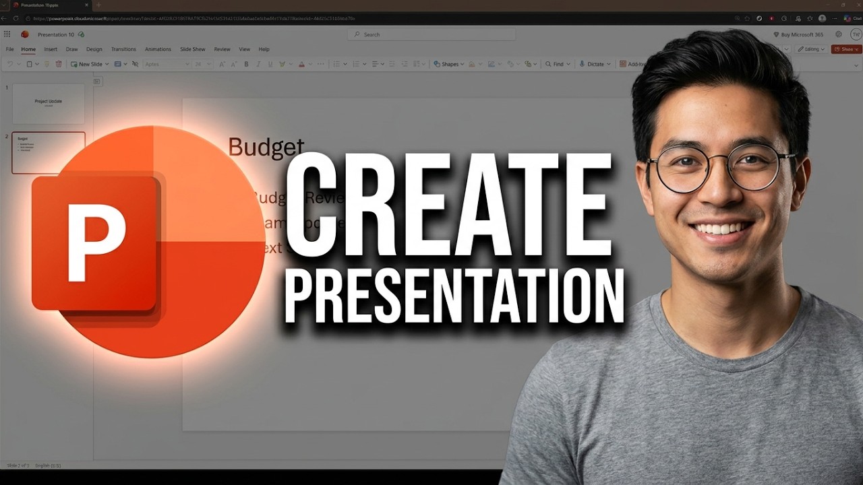
Task: Click English (U.S.) in status bar
Action: coord(48,465)
